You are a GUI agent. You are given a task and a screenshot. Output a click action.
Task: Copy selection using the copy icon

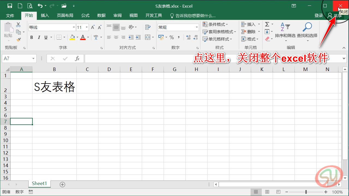tap(19, 32)
